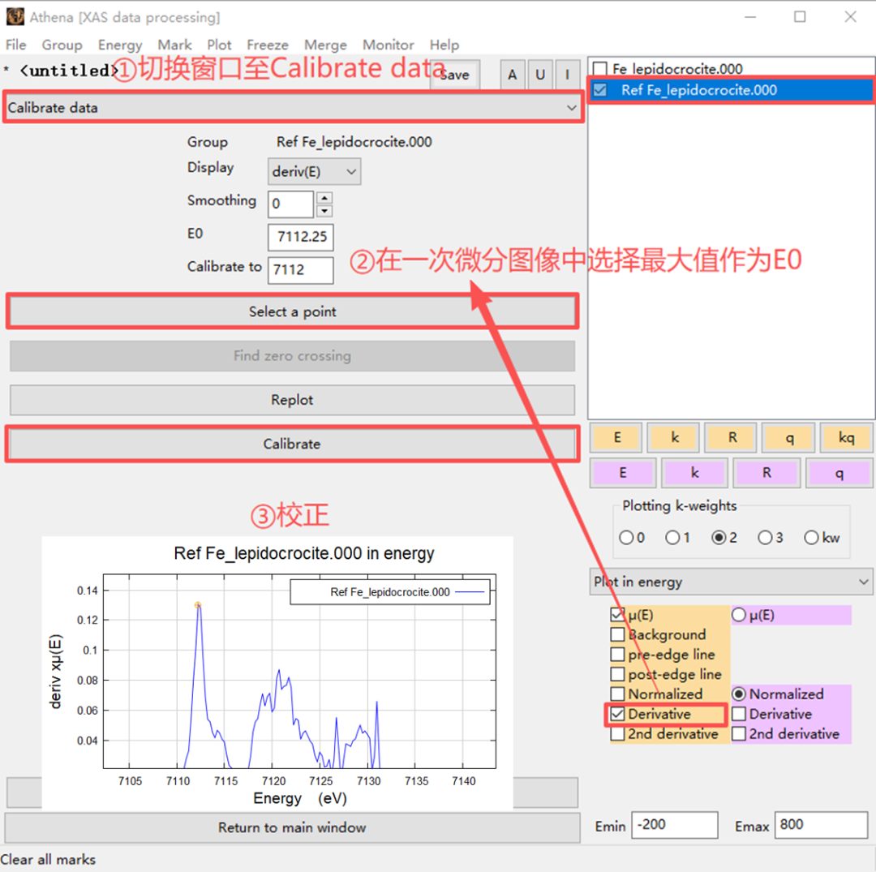Enable the post-edge line checkbox
This screenshot has height=872, width=876.
click(617, 674)
